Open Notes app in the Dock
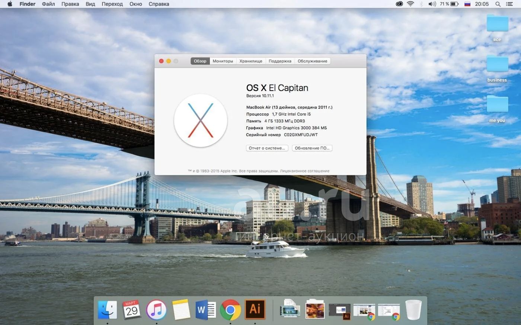The width and height of the screenshot is (521, 325). 181,310
